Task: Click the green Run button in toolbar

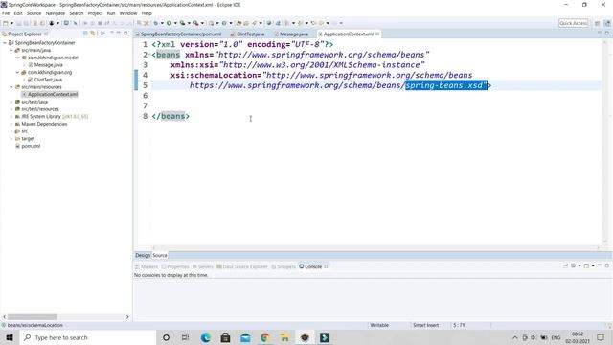Action: pyautogui.click(x=169, y=23)
